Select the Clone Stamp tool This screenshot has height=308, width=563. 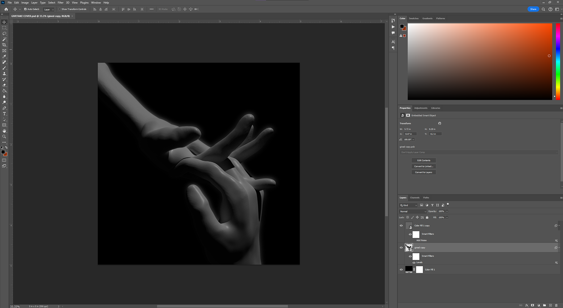[x=4, y=74]
